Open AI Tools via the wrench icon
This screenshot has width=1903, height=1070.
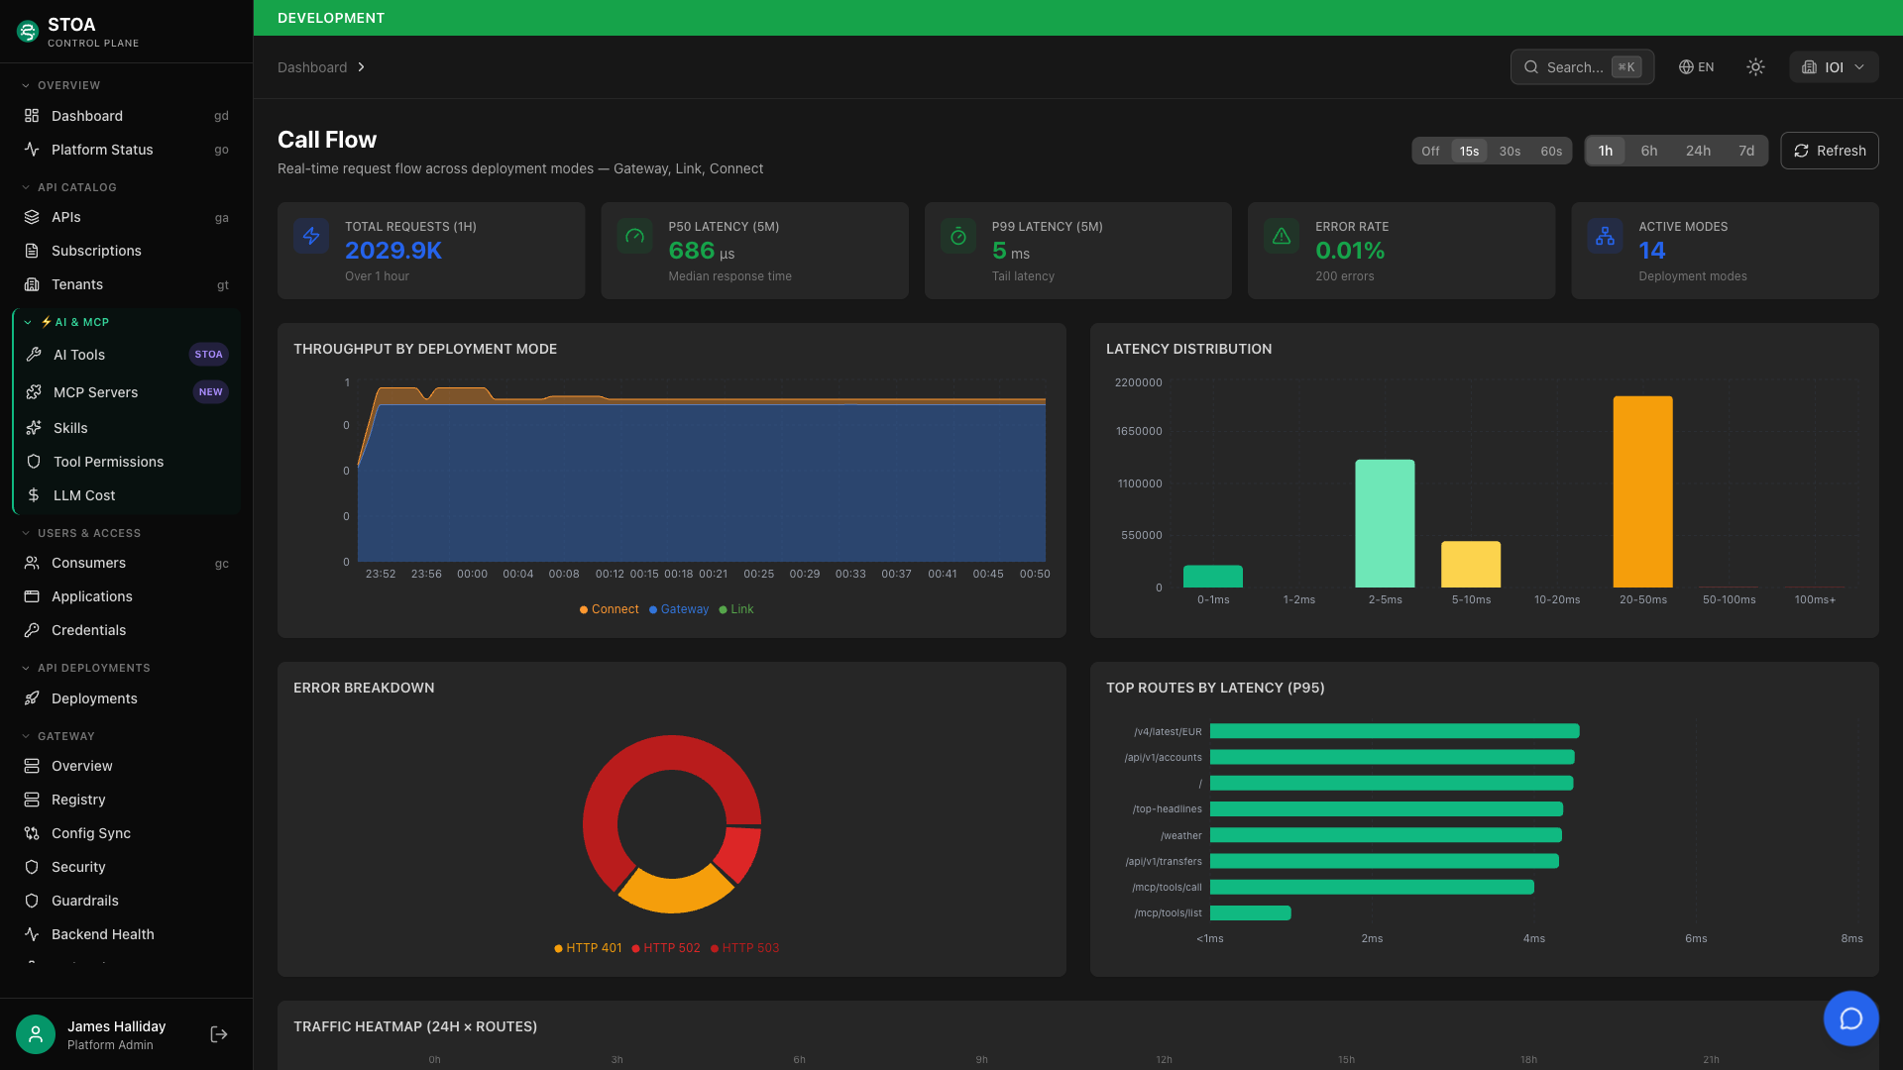[x=34, y=355]
